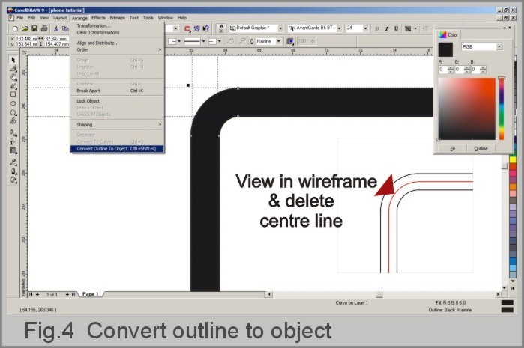Screen dimensions: 524x348
Task: Go to the last page navigation button
Action: [x=73, y=294]
